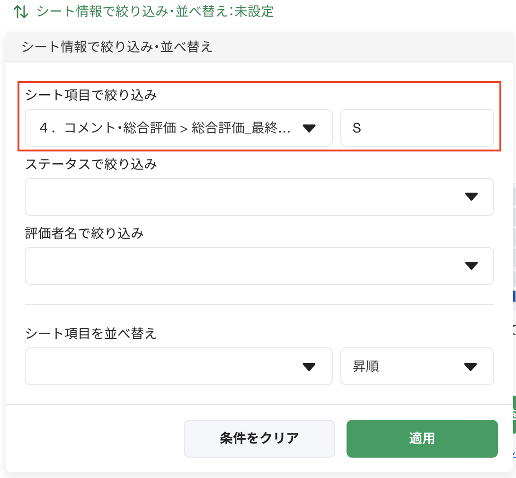This screenshot has height=478, width=516.
Task: Click the シート情報で絞り込み・並べ替え panel header
Action: coord(116,47)
